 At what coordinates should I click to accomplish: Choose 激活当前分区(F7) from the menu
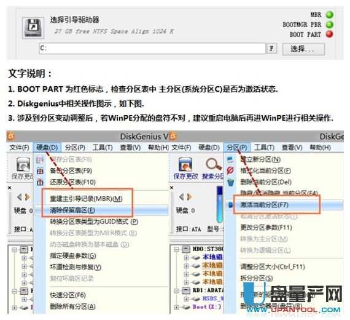[264, 204]
